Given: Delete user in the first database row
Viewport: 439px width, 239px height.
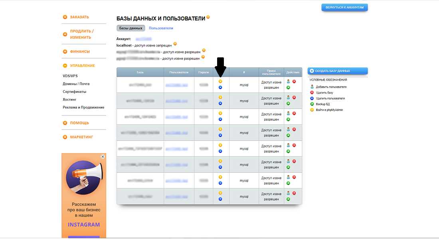Looking at the screenshot, I should point(220,88).
